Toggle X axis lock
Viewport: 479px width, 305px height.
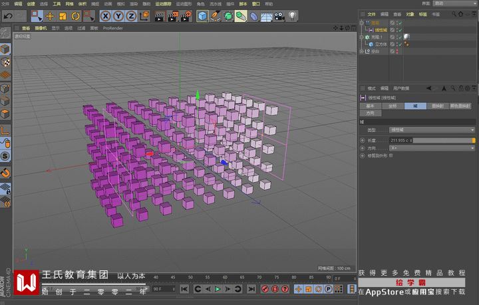[x=106, y=16]
